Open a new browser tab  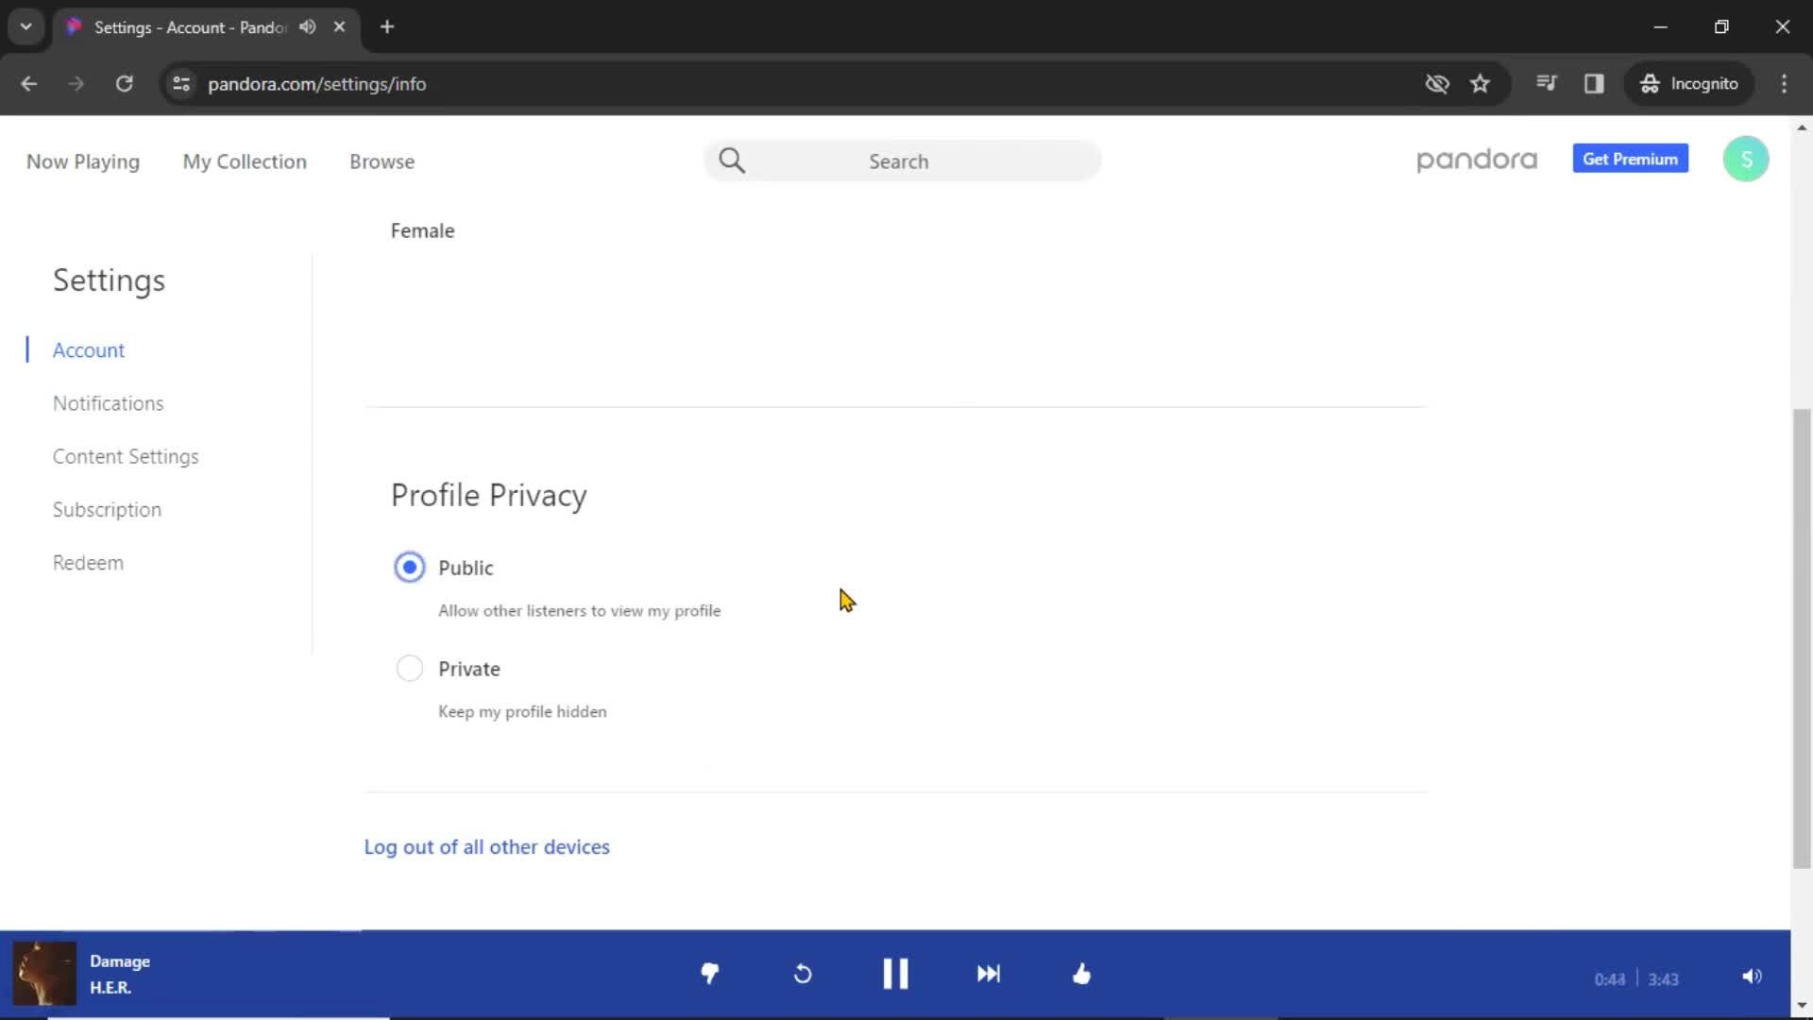387,27
